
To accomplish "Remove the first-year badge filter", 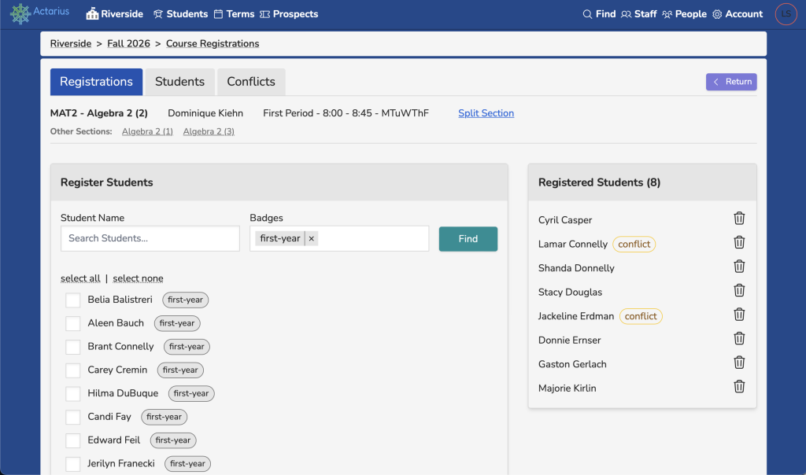I will [x=312, y=238].
